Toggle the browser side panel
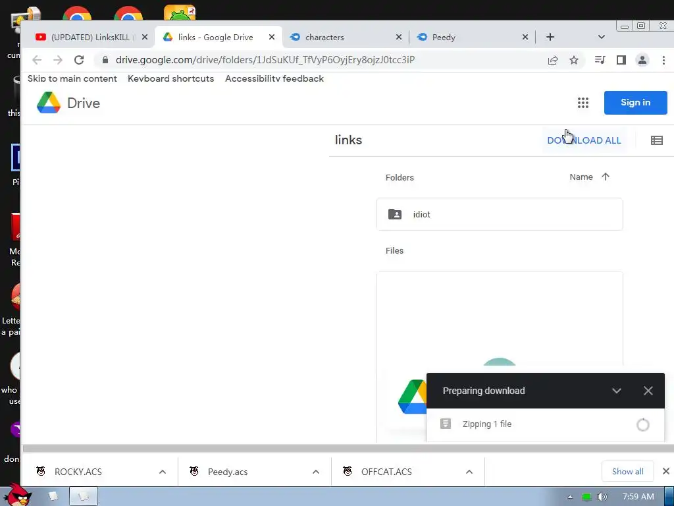This screenshot has height=506, width=674. [621, 60]
